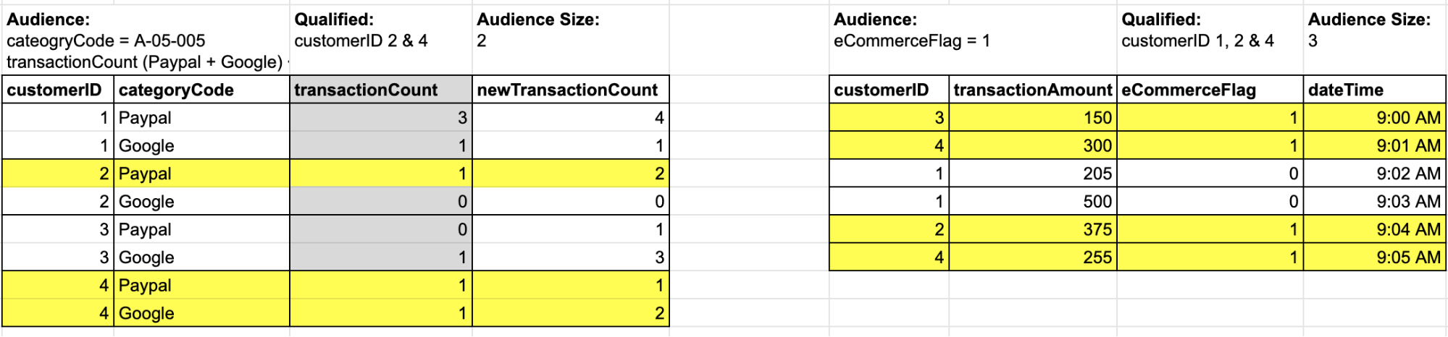Click the transactionAmount cell showing 300
This screenshot has height=337, width=1448.
point(1032,145)
